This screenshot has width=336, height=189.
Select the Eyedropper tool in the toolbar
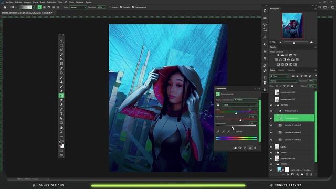[61, 68]
